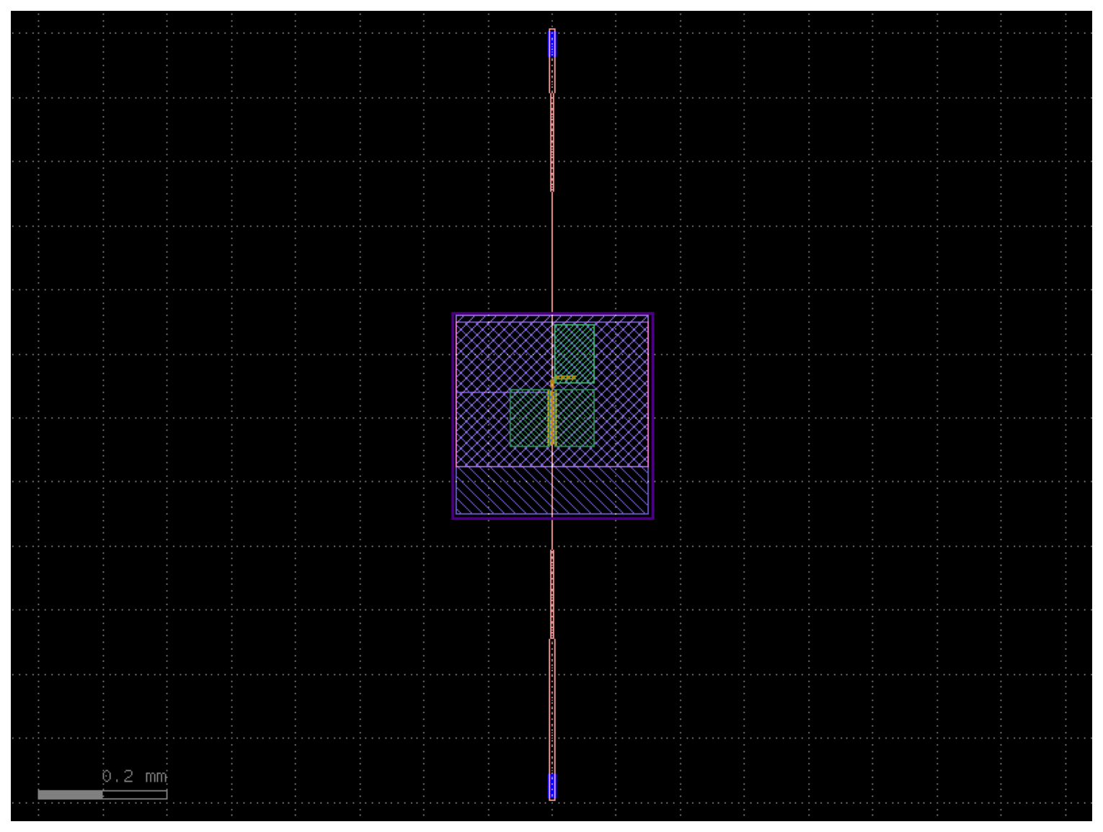Click the orange vertical strip in the center
1103x832 pixels.
click(552, 417)
